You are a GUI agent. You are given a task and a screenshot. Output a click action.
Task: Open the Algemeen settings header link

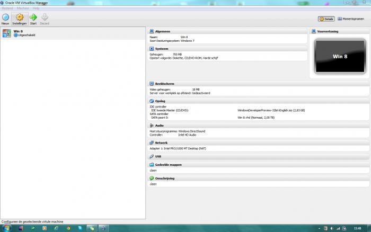pos(163,31)
